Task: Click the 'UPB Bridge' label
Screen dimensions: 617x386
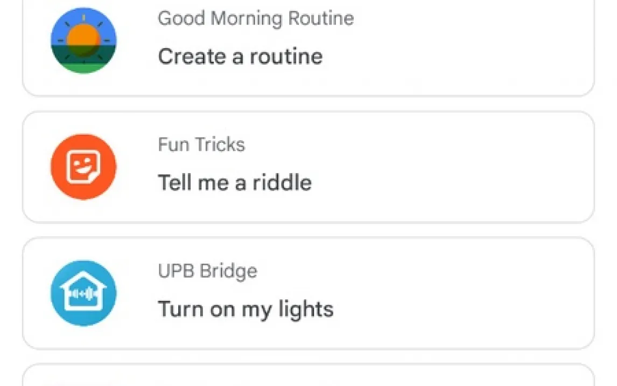Action: (x=207, y=271)
